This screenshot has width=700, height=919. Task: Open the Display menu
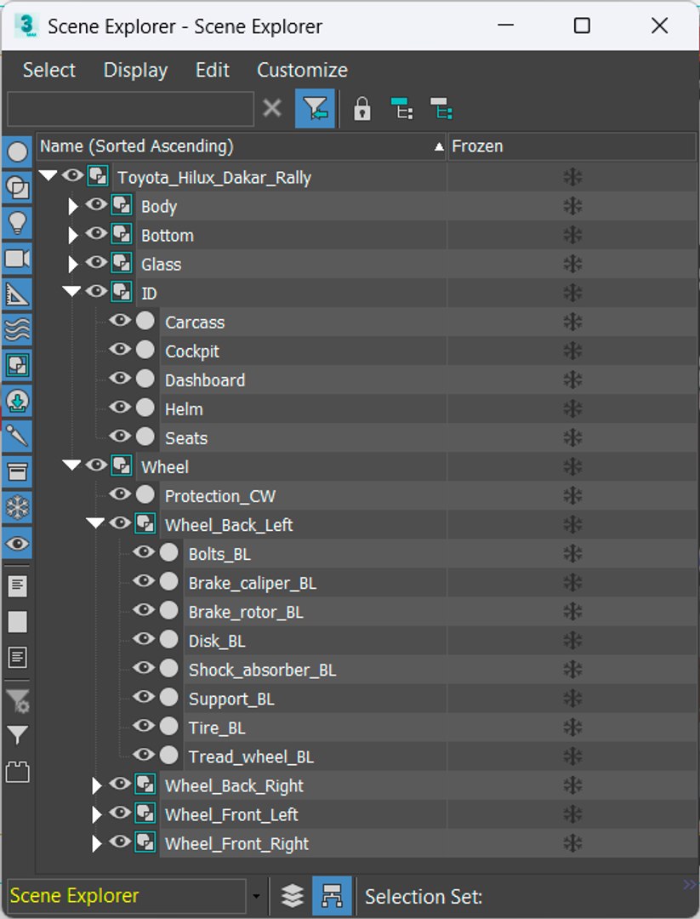[x=135, y=71]
